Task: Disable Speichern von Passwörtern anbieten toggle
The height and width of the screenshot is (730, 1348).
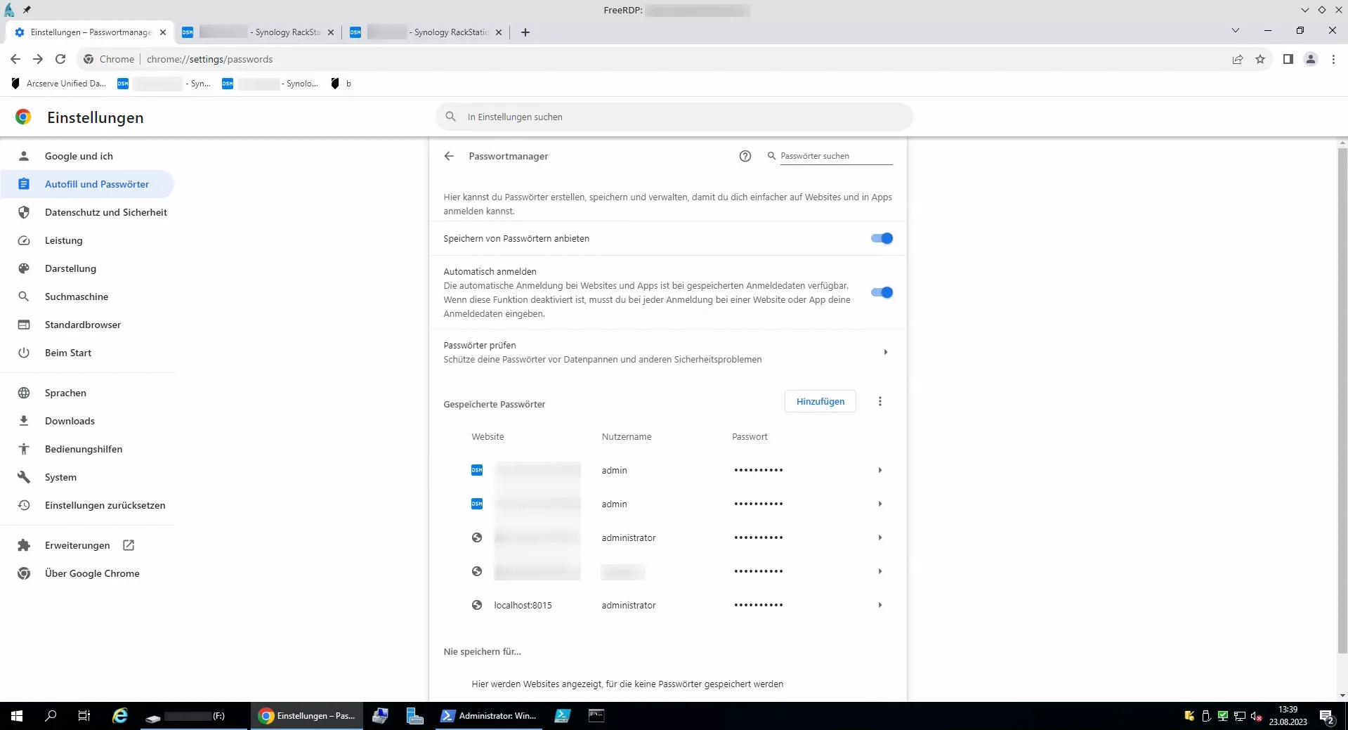Action: [882, 238]
